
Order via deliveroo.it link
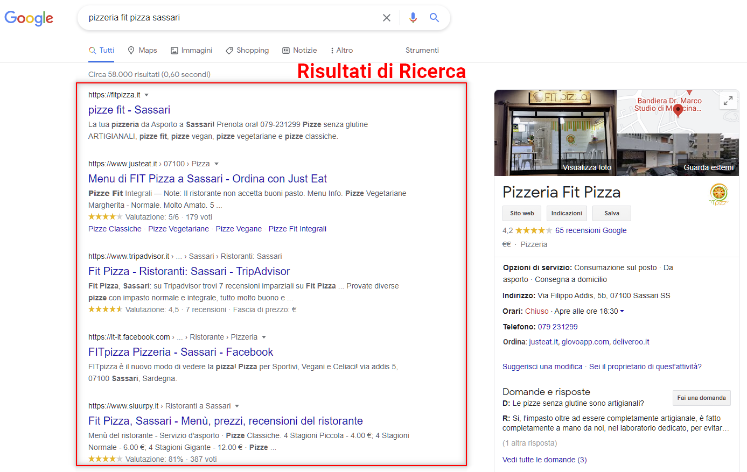tap(631, 342)
